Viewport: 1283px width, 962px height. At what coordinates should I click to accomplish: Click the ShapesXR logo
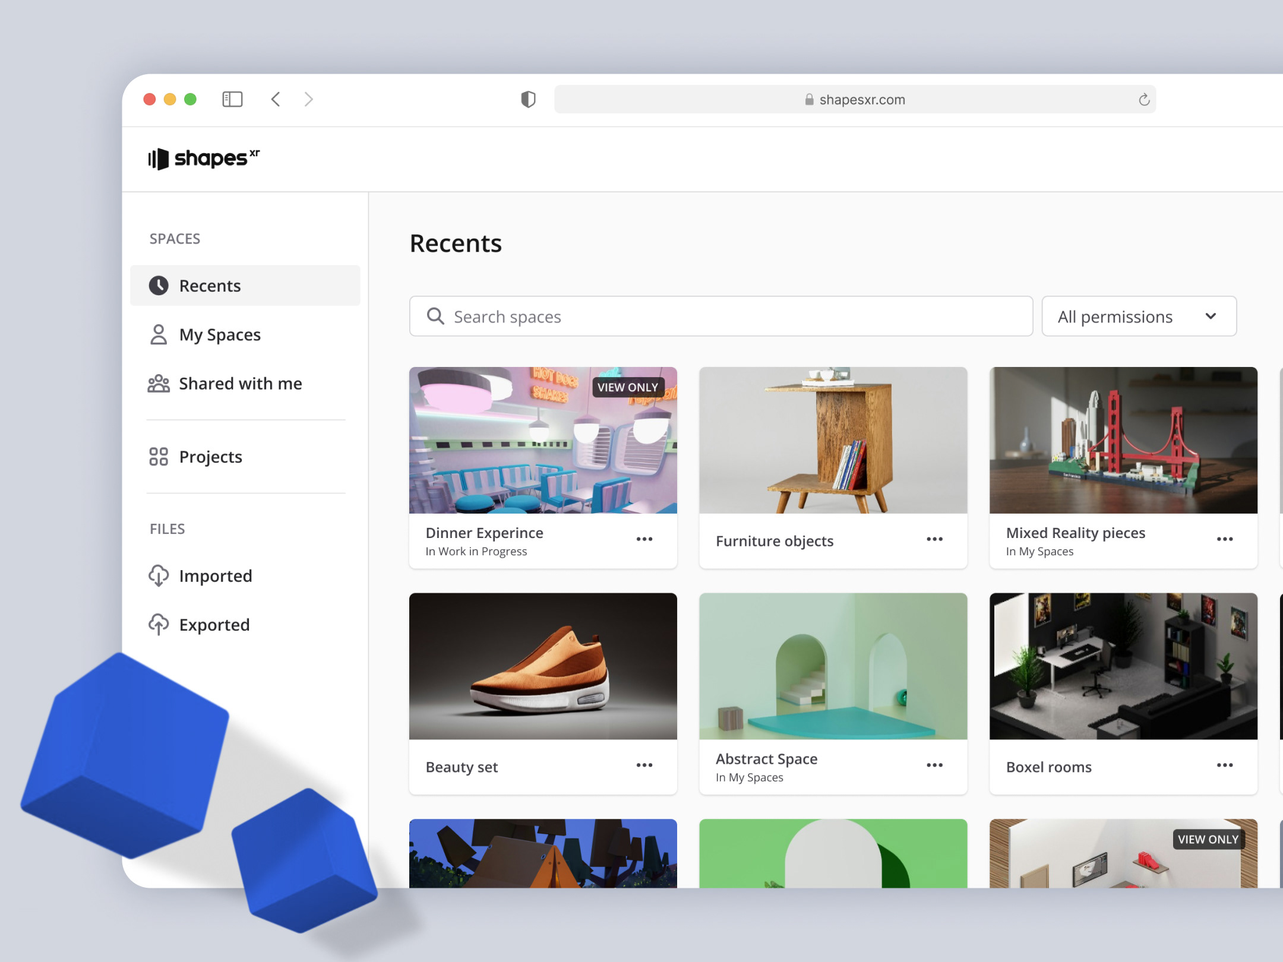(204, 158)
